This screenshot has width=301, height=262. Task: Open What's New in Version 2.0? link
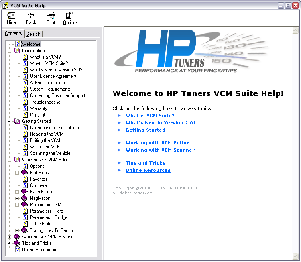coord(161,123)
